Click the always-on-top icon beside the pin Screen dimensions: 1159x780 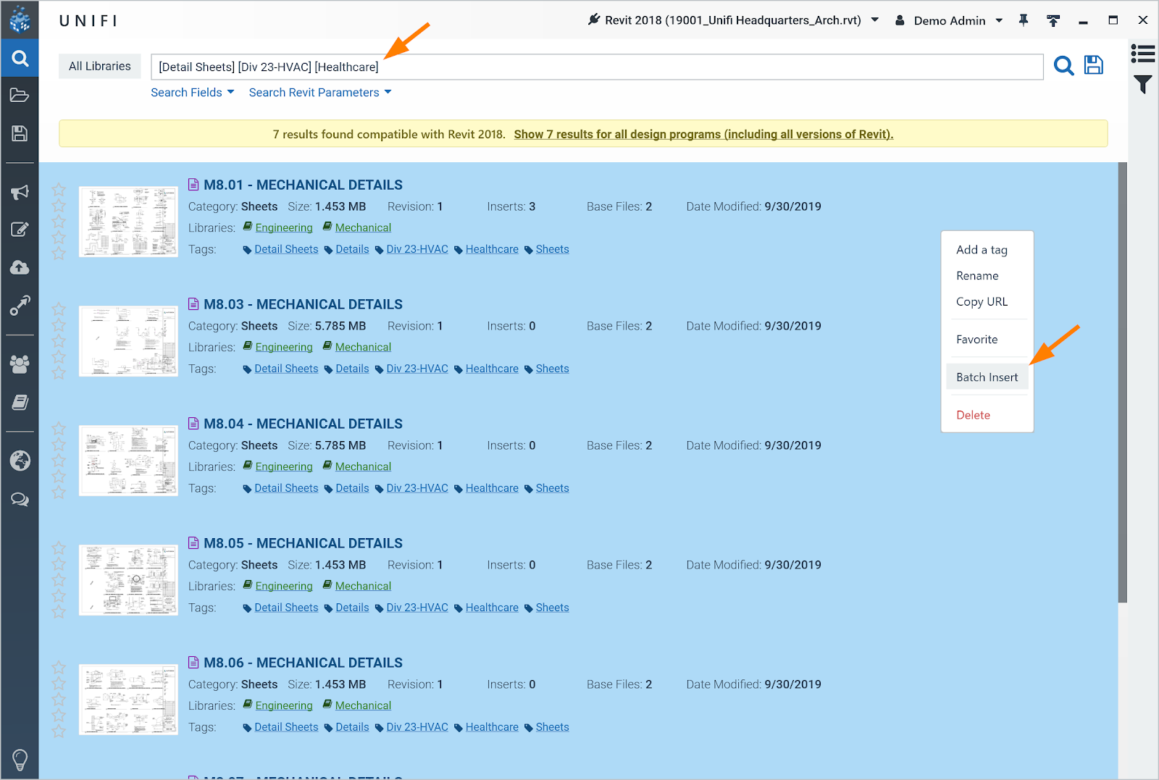[x=1053, y=20]
